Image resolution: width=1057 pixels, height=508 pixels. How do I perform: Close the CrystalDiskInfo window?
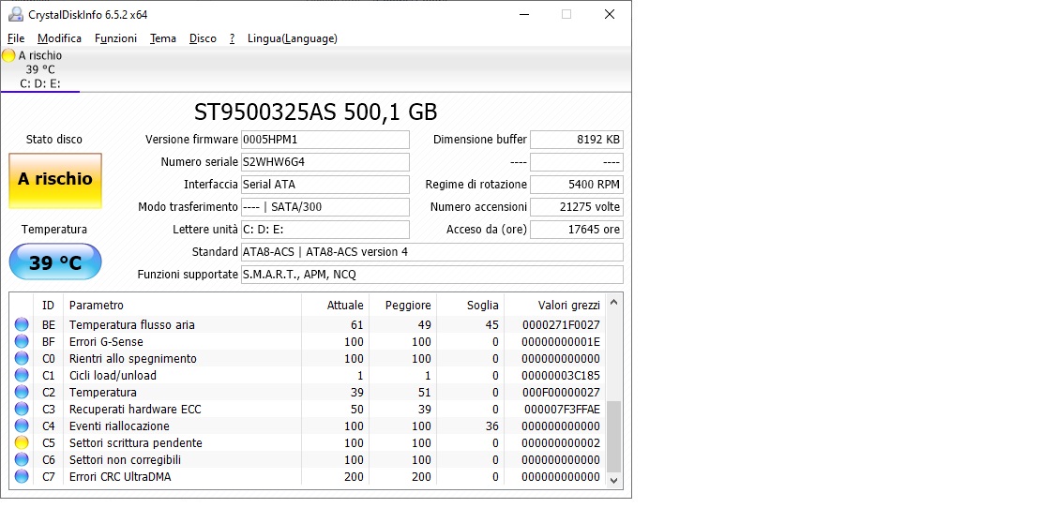(x=610, y=14)
